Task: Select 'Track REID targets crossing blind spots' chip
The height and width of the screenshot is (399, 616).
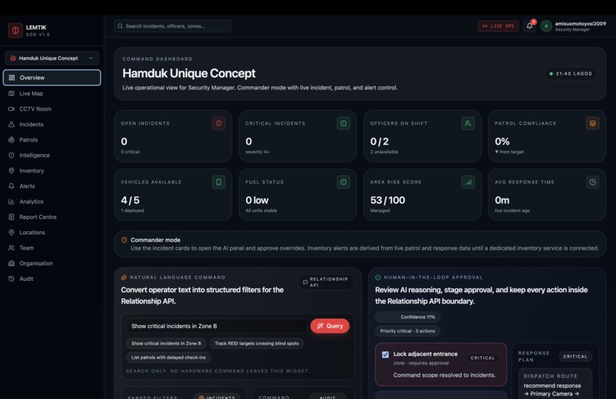Action: [x=257, y=343]
